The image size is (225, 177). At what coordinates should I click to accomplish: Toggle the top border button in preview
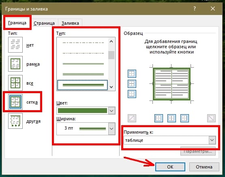tap(132, 74)
